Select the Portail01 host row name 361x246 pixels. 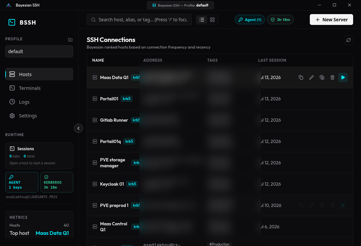(x=109, y=99)
